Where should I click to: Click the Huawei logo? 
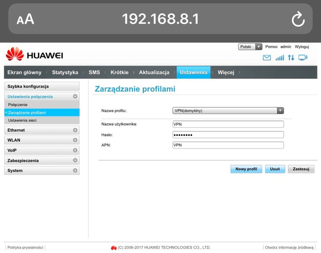click(x=34, y=55)
